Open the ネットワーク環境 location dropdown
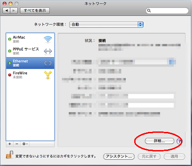Image resolution: width=192 pixels, height=166 pixels. pos(106,24)
